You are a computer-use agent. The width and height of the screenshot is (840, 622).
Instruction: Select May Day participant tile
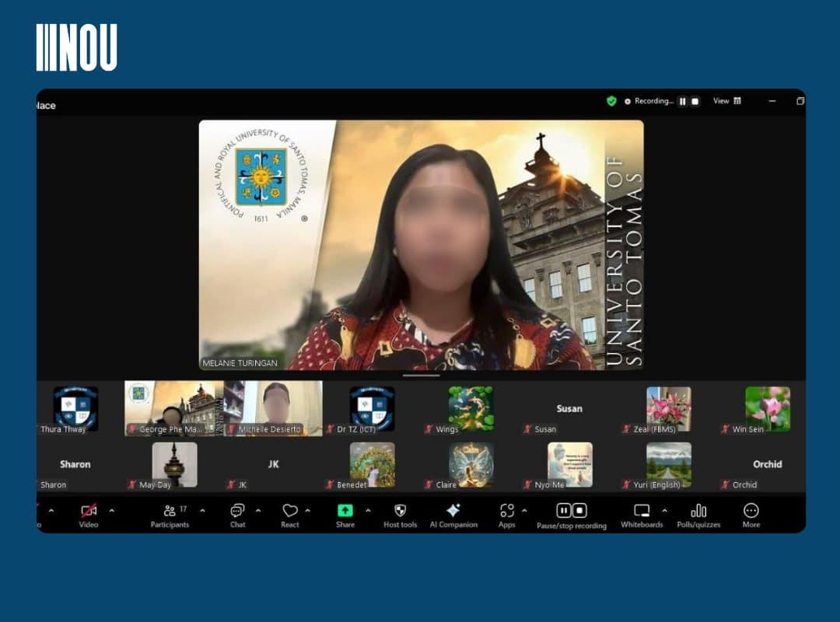[x=174, y=464]
